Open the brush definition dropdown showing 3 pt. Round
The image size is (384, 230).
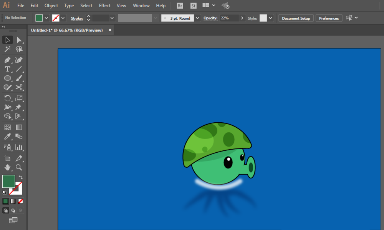click(x=197, y=18)
